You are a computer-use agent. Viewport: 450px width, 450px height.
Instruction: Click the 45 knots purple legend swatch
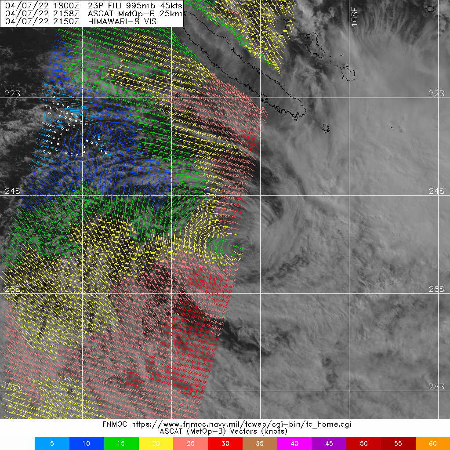point(329,443)
